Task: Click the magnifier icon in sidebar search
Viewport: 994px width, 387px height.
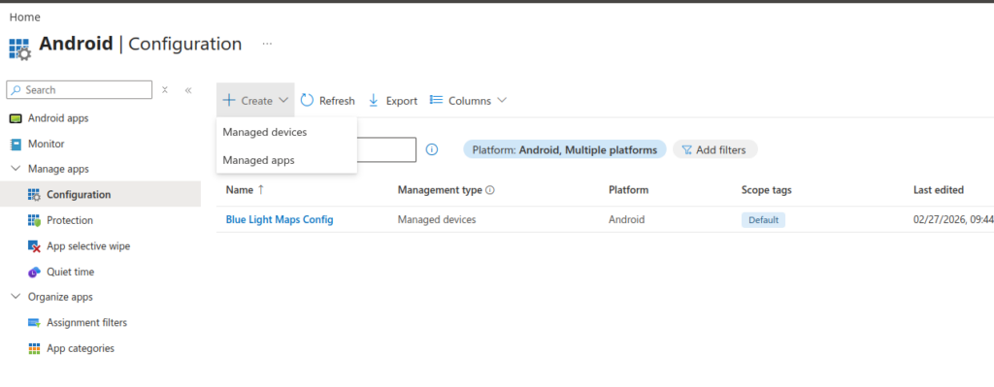Action: point(16,90)
